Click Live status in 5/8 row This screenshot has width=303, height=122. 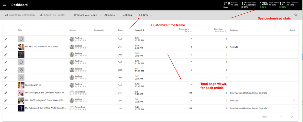pyautogui.click(x=120, y=93)
